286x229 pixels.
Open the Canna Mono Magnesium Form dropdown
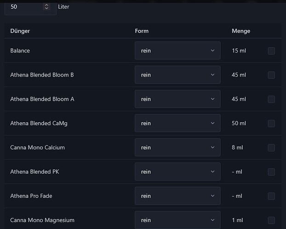(x=177, y=220)
